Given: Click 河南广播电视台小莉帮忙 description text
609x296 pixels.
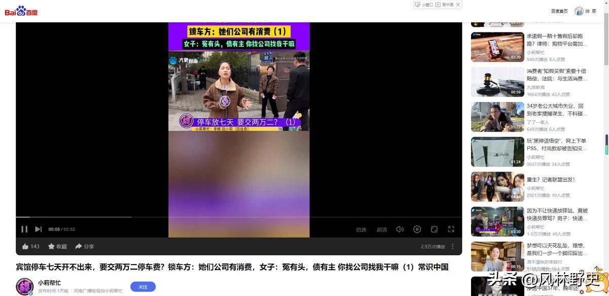Looking at the screenshot, I should (98, 291).
